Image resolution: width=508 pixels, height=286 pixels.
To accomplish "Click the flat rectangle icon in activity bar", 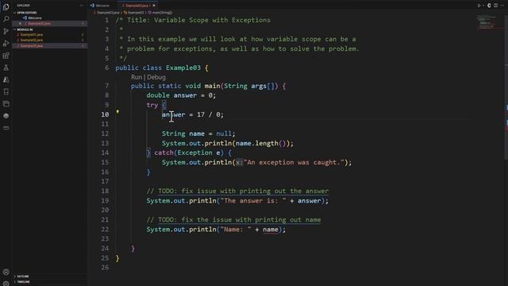I will click(x=6, y=128).
